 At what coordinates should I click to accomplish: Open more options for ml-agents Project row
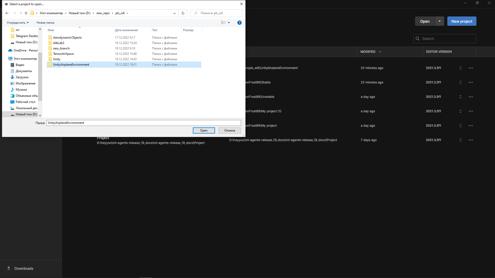(471, 140)
